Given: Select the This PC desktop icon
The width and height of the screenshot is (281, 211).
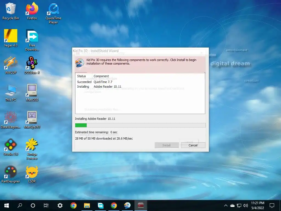Looking at the screenshot, I should (11, 93).
